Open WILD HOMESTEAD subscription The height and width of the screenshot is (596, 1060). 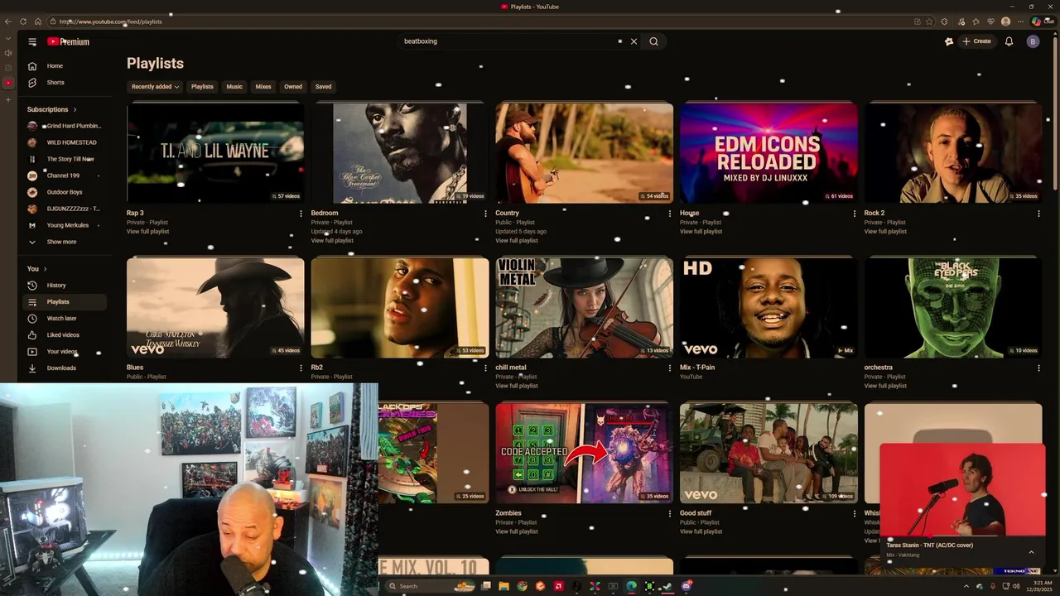pos(65,142)
